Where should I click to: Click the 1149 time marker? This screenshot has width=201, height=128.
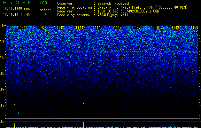tap(175, 28)
